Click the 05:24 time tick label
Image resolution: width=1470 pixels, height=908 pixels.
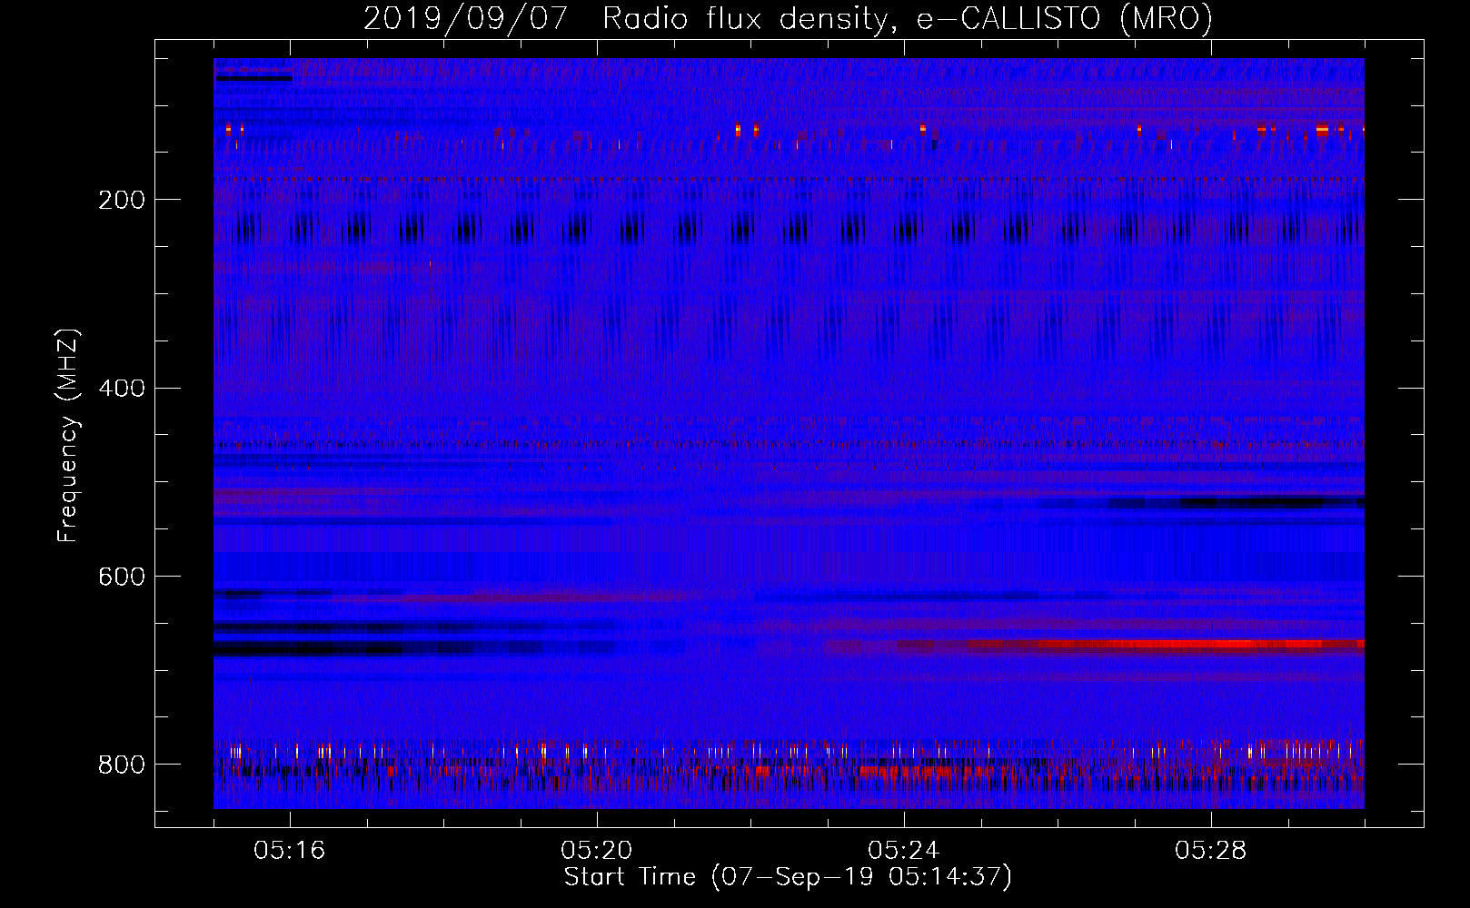click(904, 851)
